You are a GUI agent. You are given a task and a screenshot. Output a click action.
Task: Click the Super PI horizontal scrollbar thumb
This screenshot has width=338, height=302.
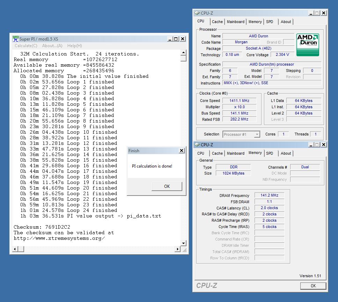(21, 249)
